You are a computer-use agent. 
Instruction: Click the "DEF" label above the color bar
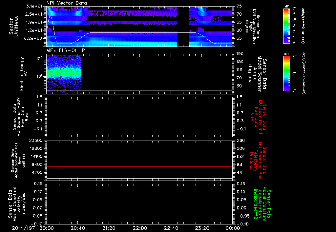[x=286, y=54]
